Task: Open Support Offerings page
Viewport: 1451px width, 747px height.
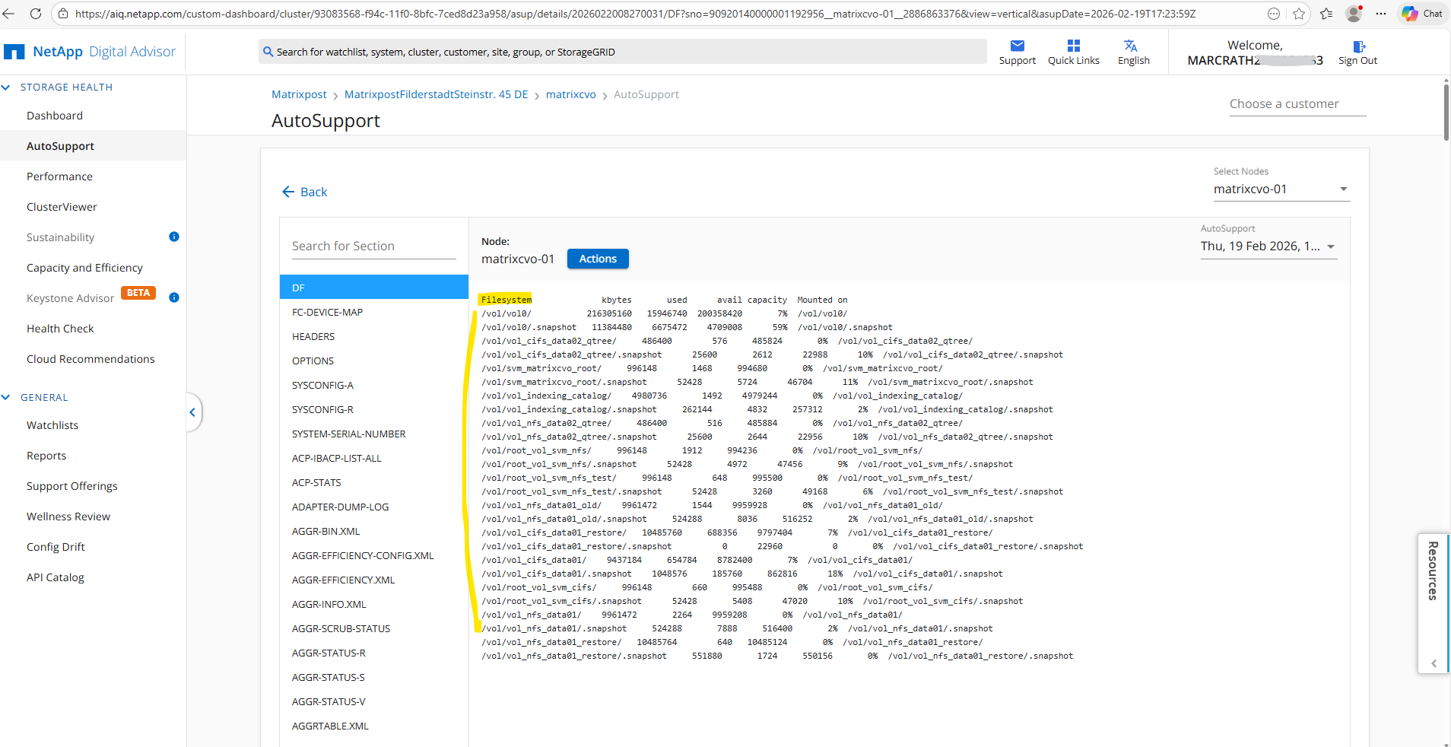Action: click(x=72, y=486)
